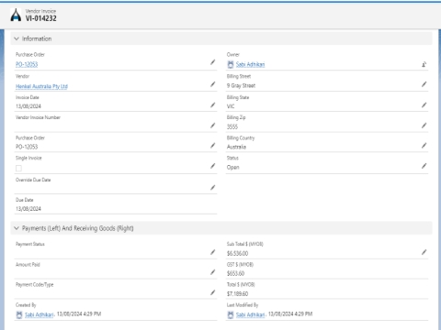
Task: Edit the Billing State pencil icon
Action: coord(424,105)
